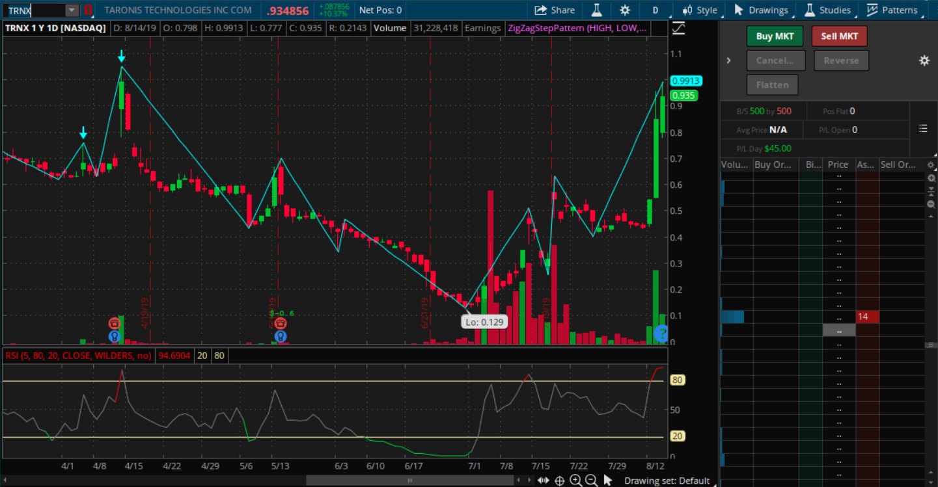Click the horizontal chart scrollbar
Screen dimensions: 938x487
click(x=410, y=480)
